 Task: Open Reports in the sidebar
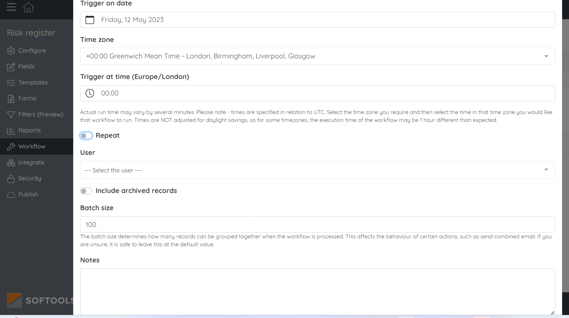coord(36,130)
